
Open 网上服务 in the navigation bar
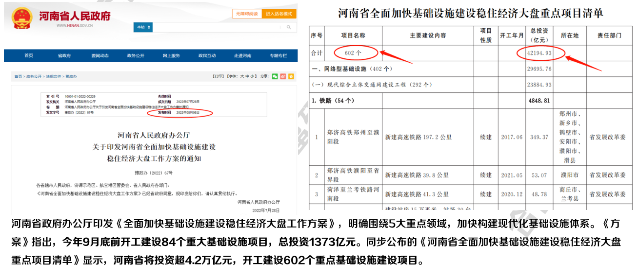171,56
